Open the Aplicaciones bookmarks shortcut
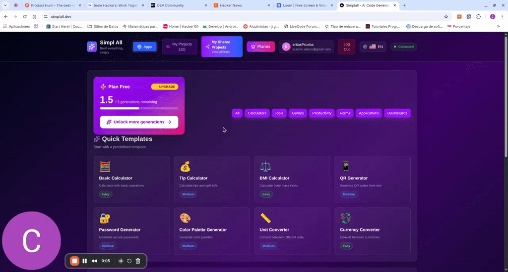This screenshot has width=508, height=272. click(16, 27)
